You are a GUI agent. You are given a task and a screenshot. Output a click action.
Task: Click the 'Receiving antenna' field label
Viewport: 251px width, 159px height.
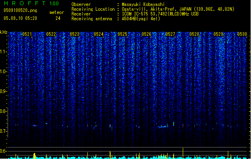pos(92,19)
